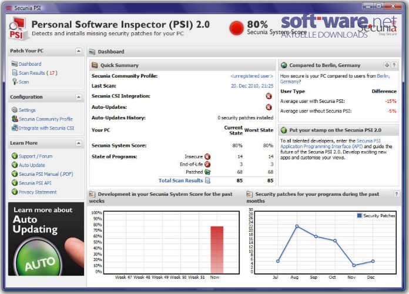Screen dimensions: 409x294
Task: Click the Integrate with CSI icon
Action: (x=15, y=128)
